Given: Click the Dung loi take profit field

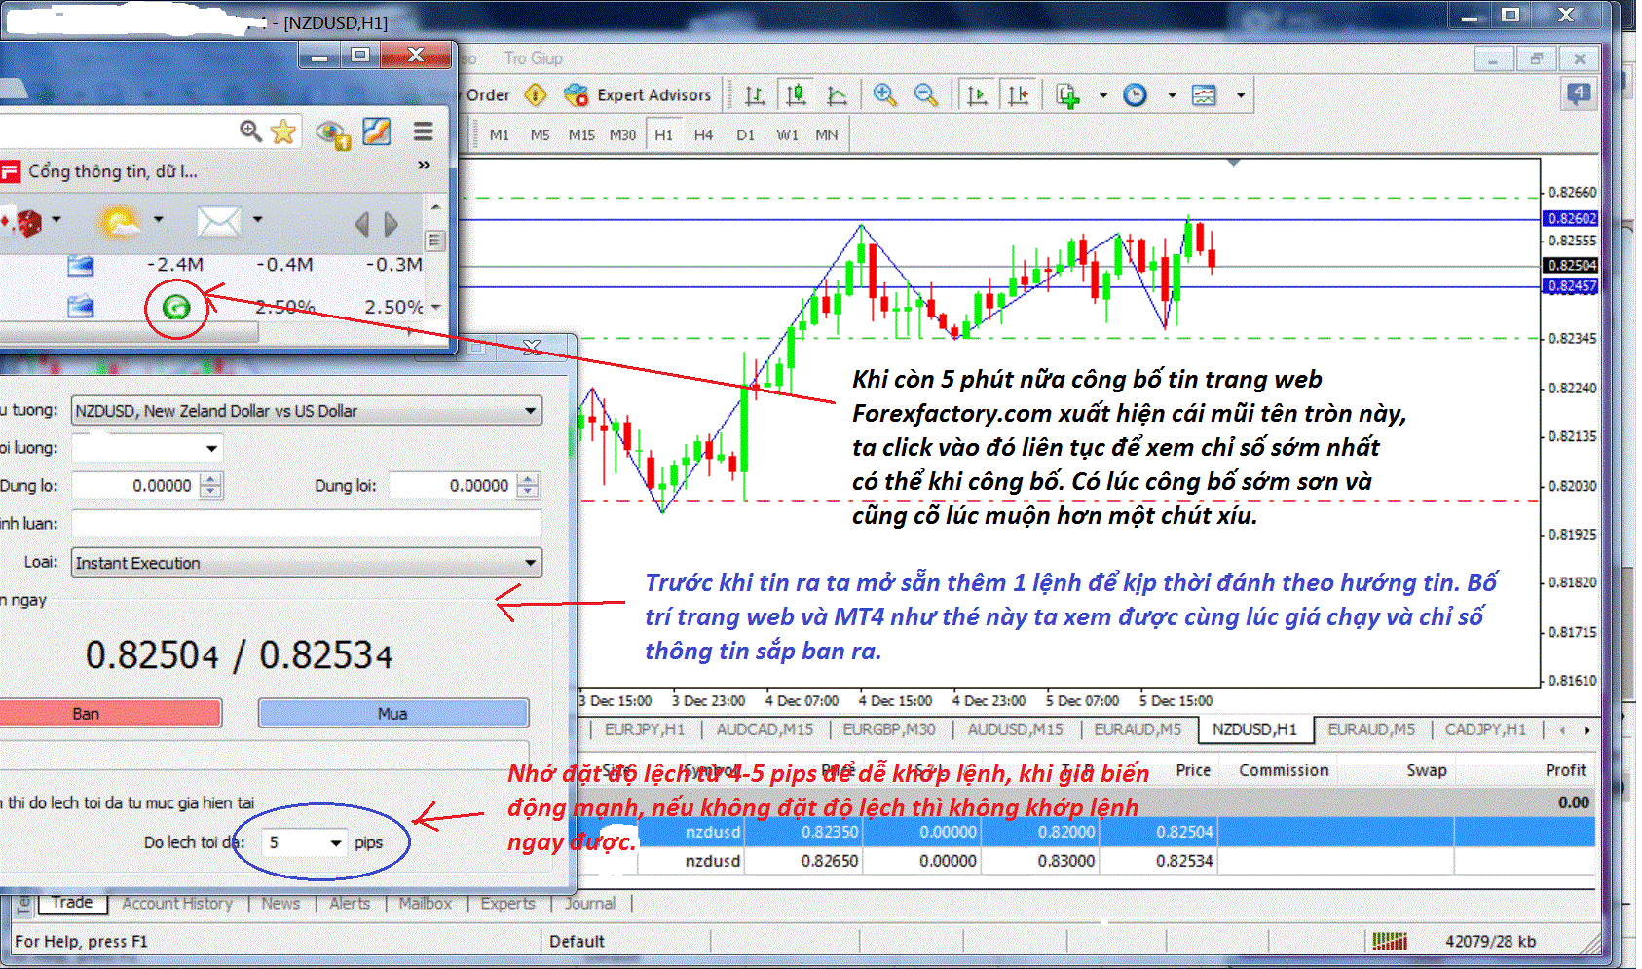Looking at the screenshot, I should coord(453,485).
